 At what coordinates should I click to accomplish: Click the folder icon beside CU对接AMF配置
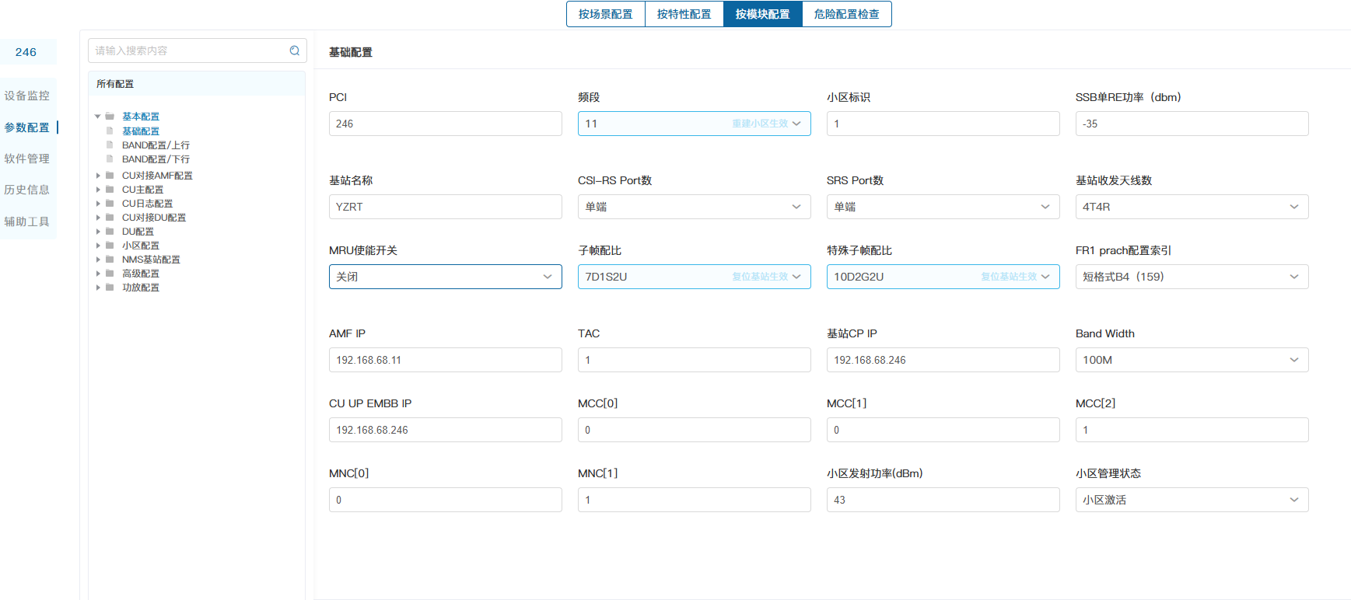click(110, 176)
